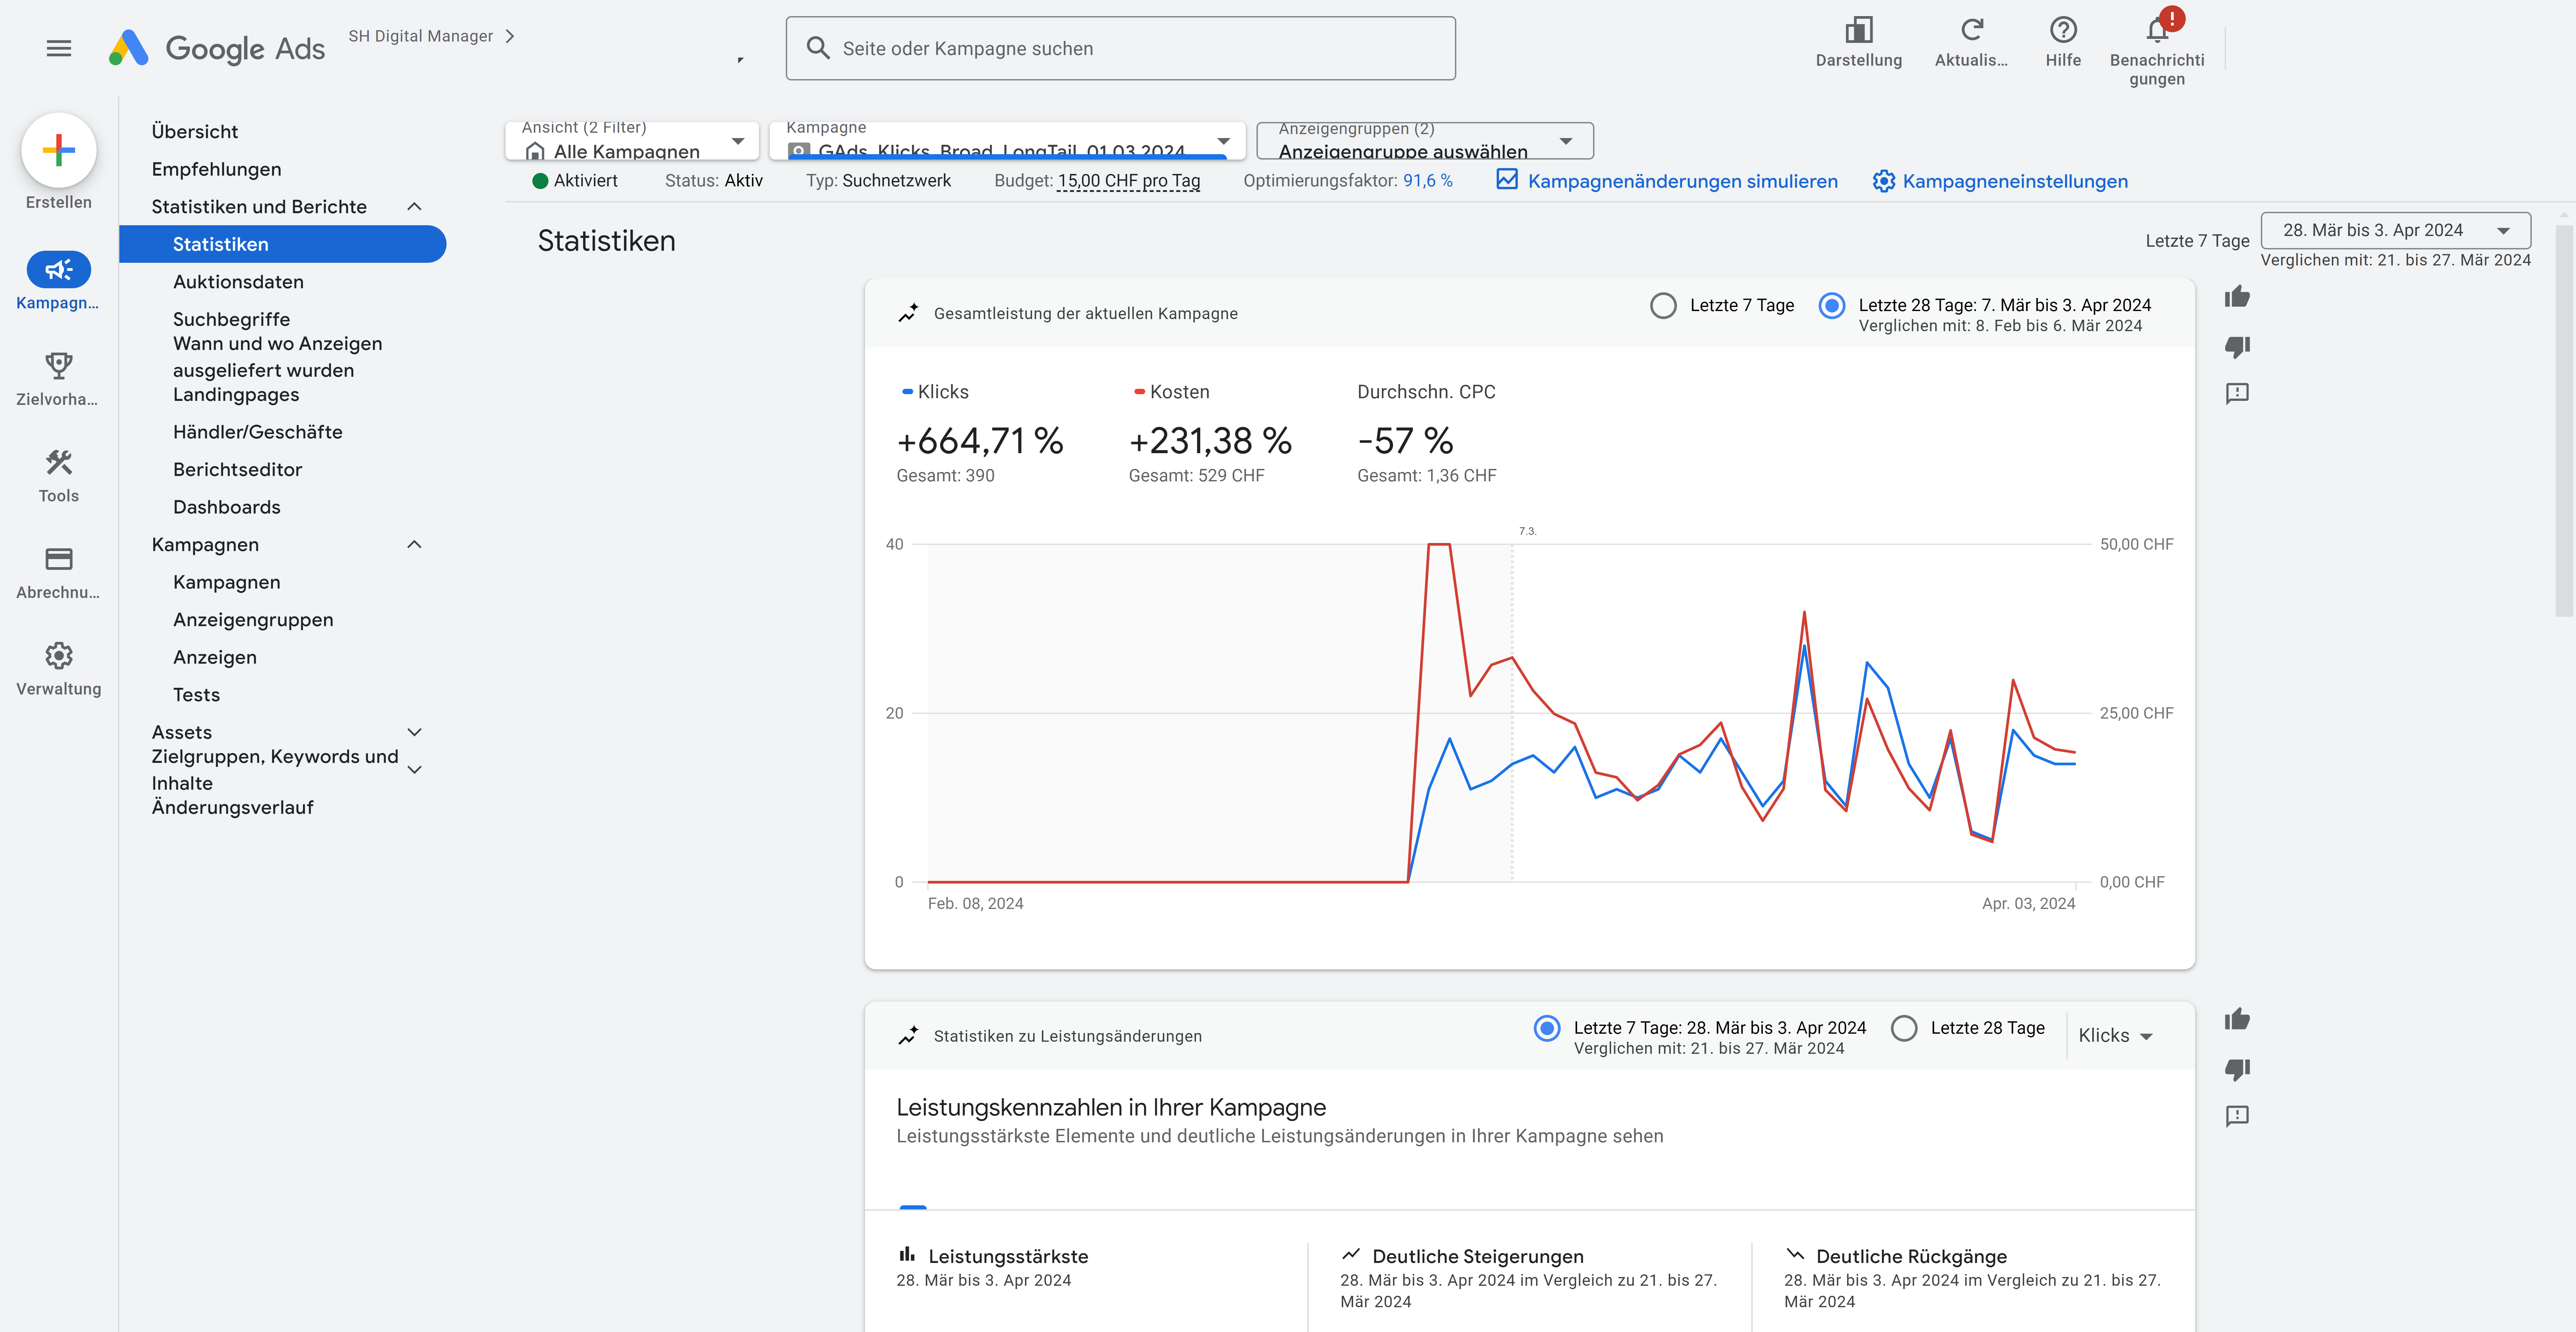Open Anzeigengruppen page
2576x1332 pixels.
253,620
